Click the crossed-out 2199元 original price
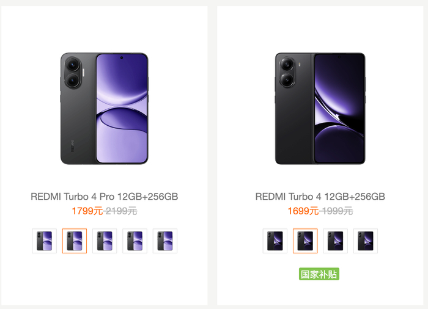This screenshot has width=428, height=309. coord(121,211)
